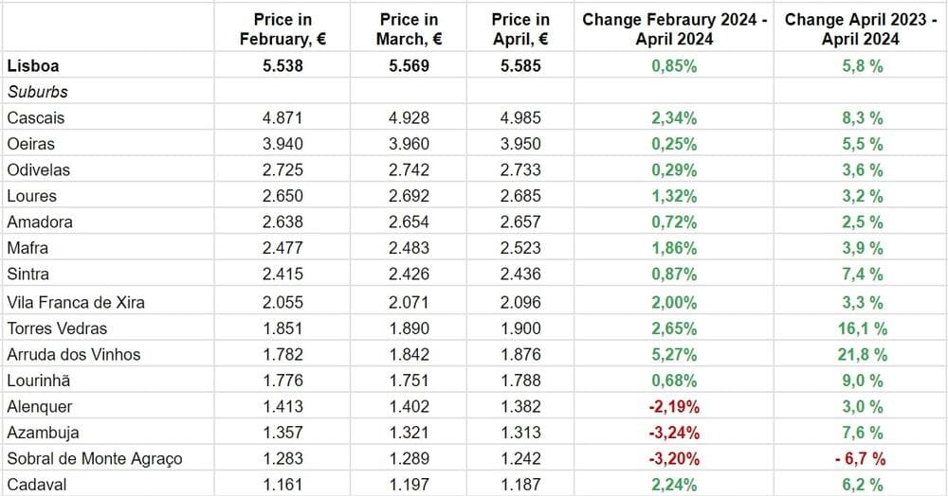This screenshot has height=496, width=948.
Task: Select the Cascais row label cell
Action: (x=34, y=118)
